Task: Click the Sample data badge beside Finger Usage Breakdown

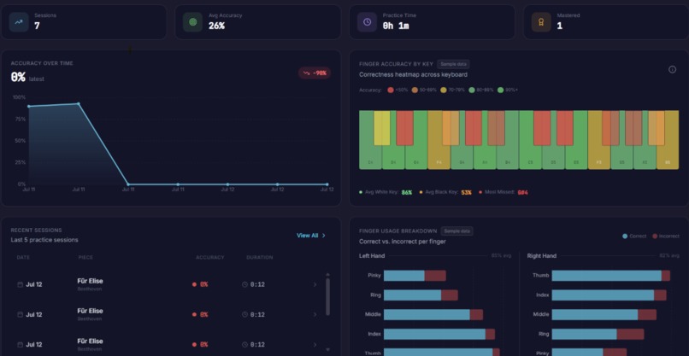Action: (457, 231)
